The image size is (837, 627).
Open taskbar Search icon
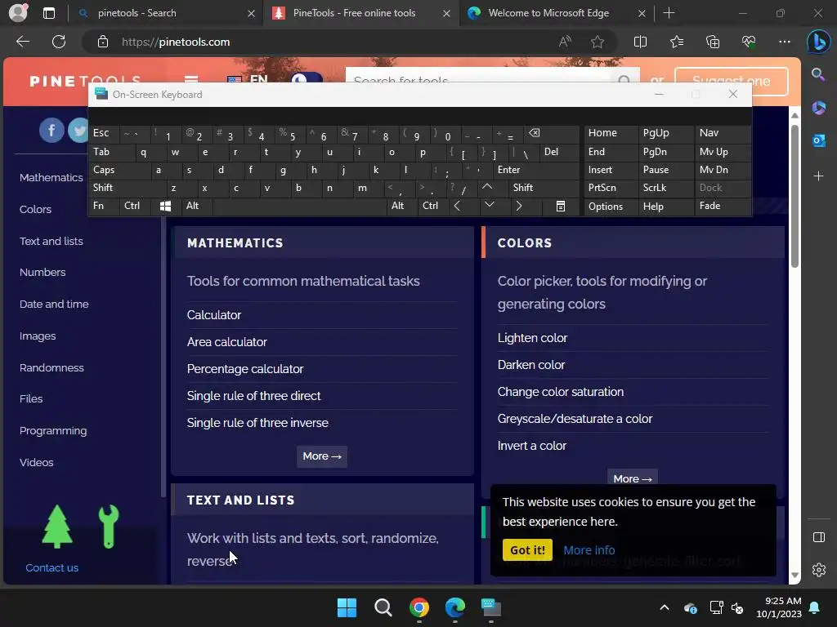click(x=383, y=607)
